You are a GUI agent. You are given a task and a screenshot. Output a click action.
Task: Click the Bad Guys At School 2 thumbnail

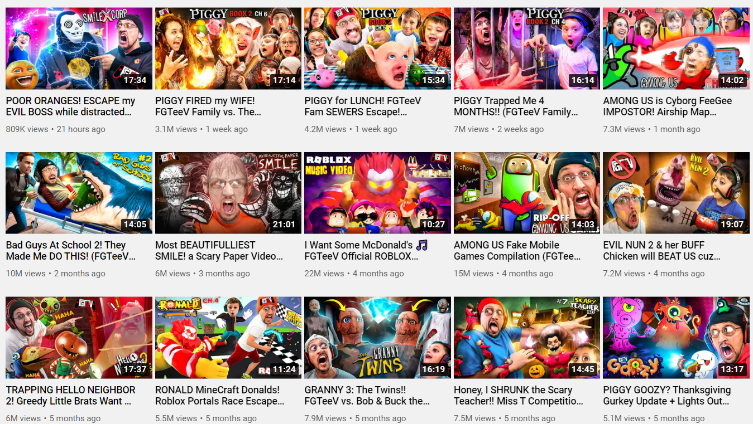pos(79,193)
